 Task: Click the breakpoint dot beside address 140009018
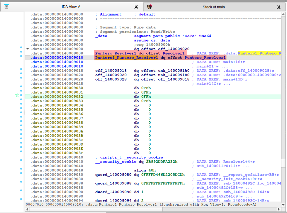pos(21,69)
